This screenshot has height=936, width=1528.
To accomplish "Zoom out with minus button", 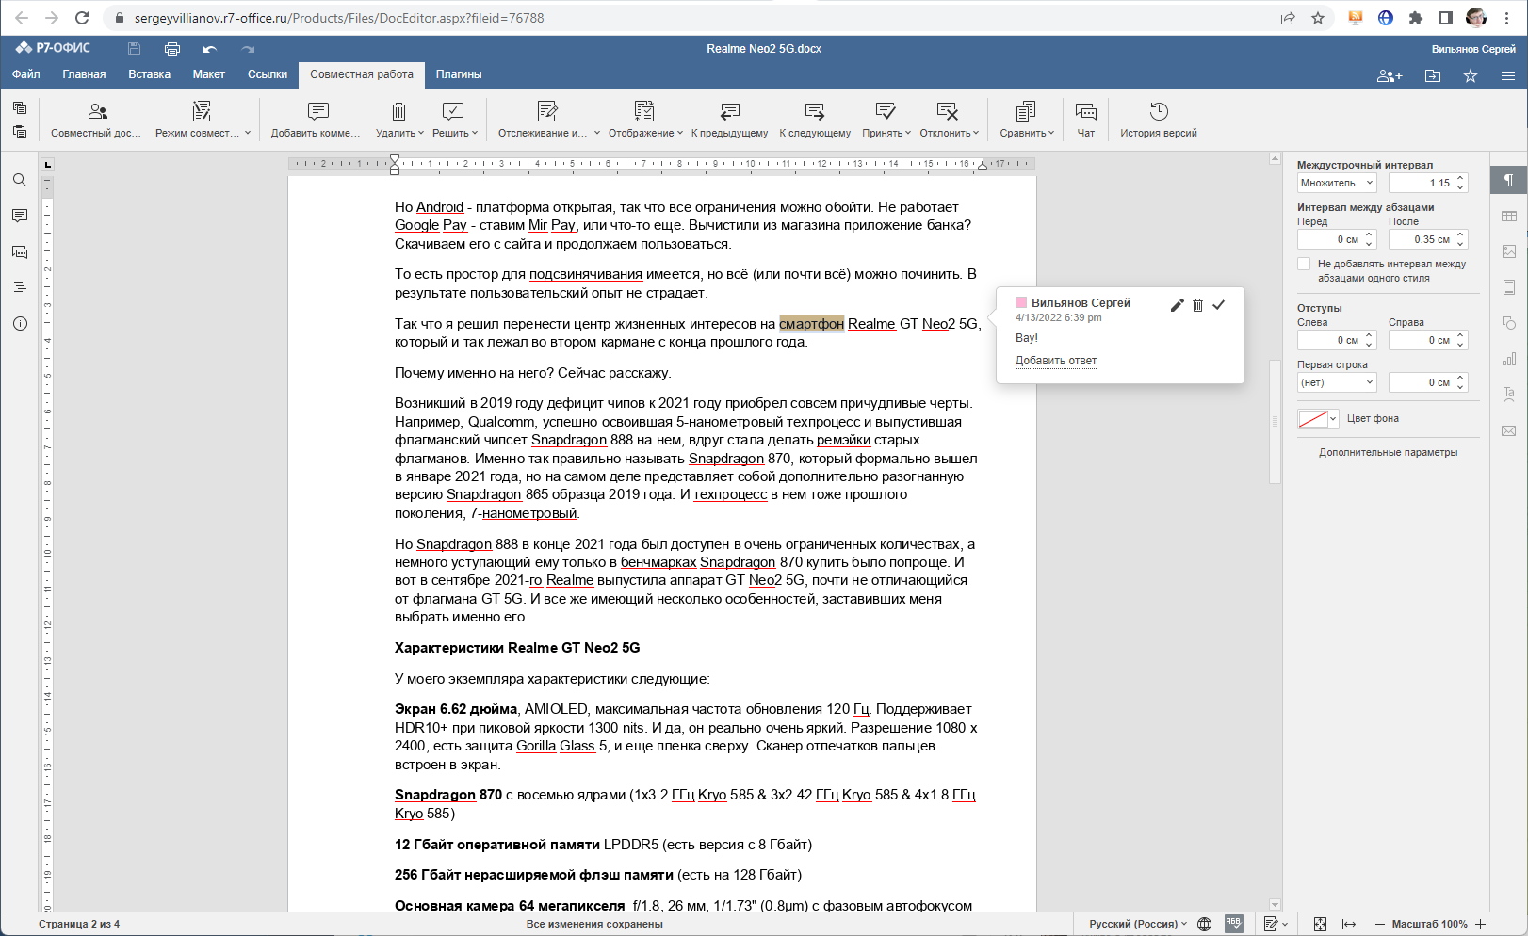I will pyautogui.click(x=1380, y=924).
